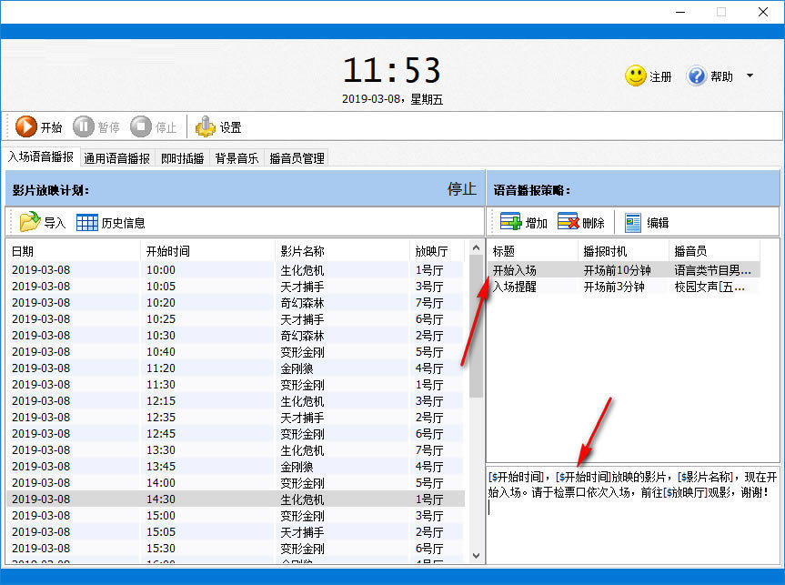
Task: Open History Information grid icon
Action: point(87,222)
